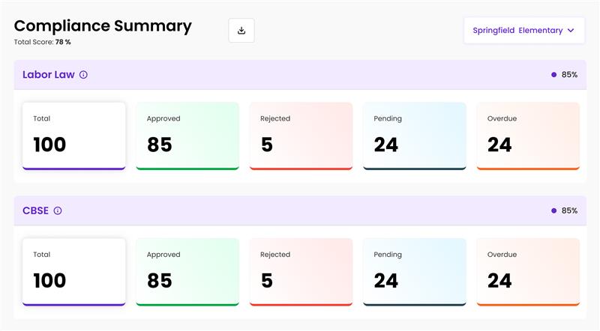
Task: Click the purple dot beside CBSE 85%
Action: (x=553, y=211)
